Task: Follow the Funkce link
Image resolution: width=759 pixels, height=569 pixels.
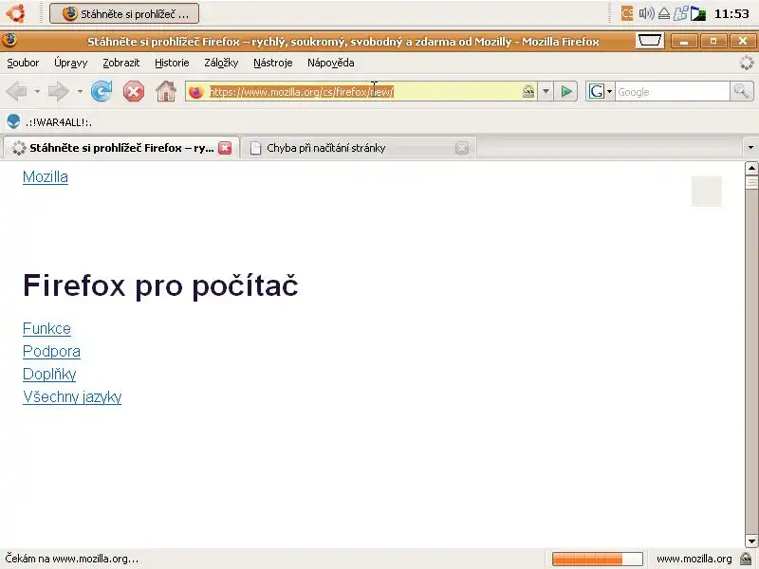Action: coord(46,329)
